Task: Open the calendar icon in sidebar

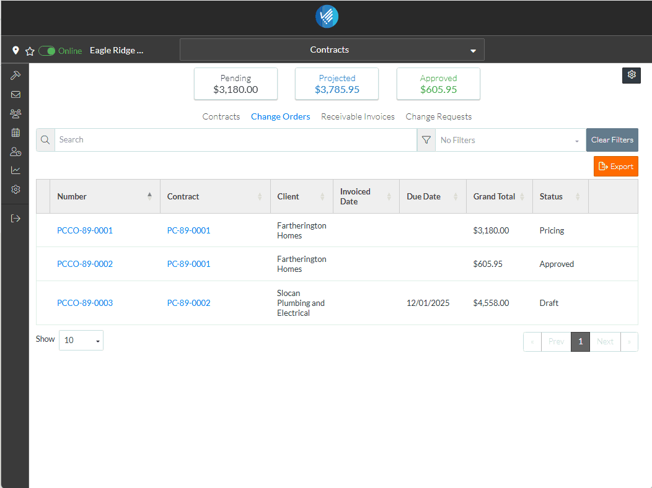Action: tap(15, 133)
